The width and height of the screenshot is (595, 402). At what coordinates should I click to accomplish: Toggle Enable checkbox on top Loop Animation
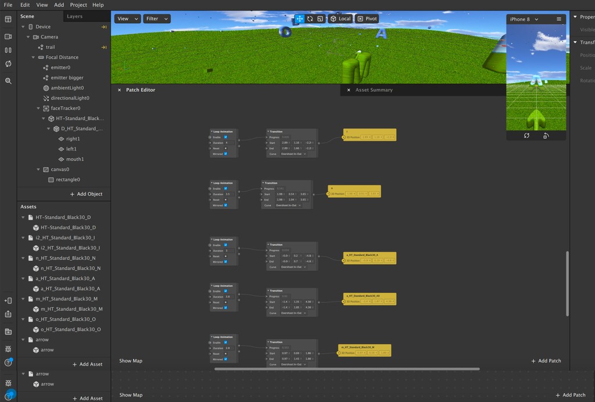(225, 137)
